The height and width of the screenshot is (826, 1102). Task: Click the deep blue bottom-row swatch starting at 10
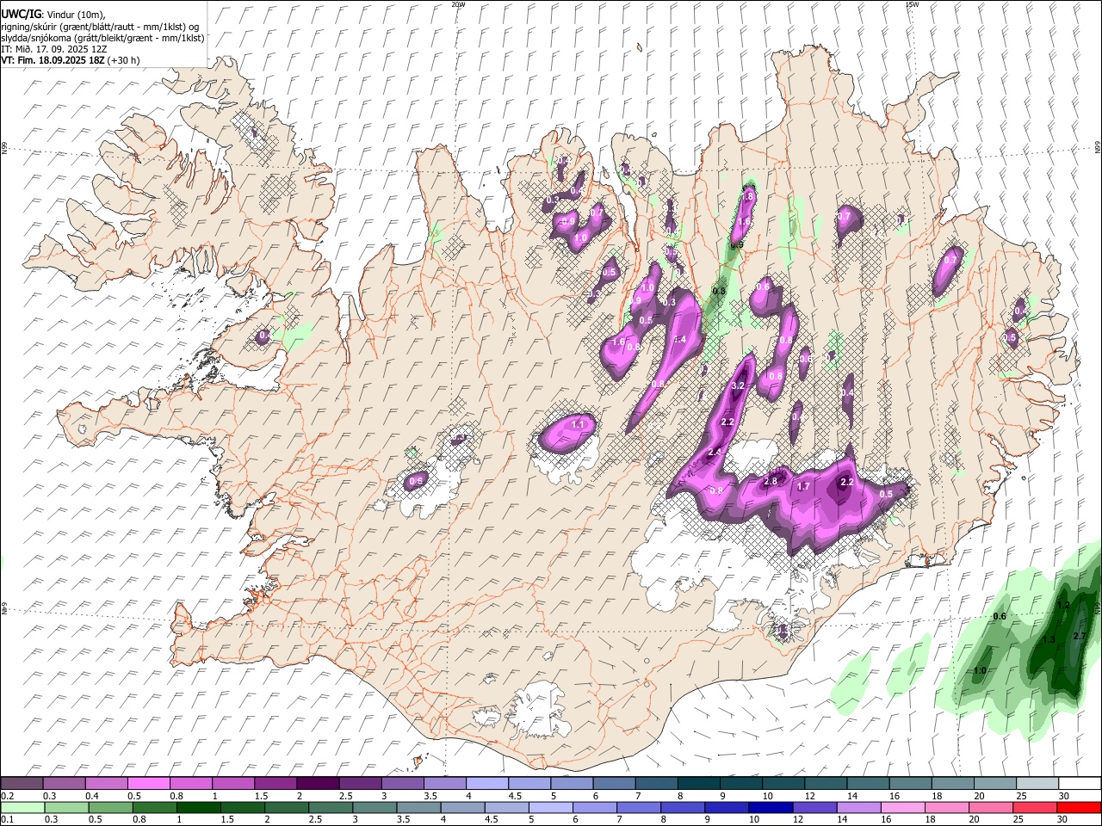tap(771, 807)
